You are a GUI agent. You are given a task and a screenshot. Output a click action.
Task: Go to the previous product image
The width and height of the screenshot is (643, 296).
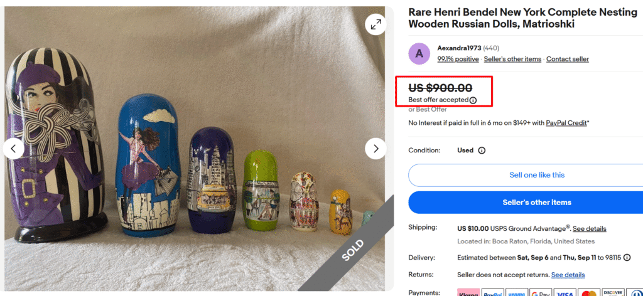tap(14, 149)
